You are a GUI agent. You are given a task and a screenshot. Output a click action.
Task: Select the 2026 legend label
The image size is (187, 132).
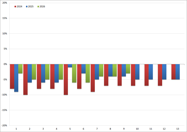(x=42, y=7)
